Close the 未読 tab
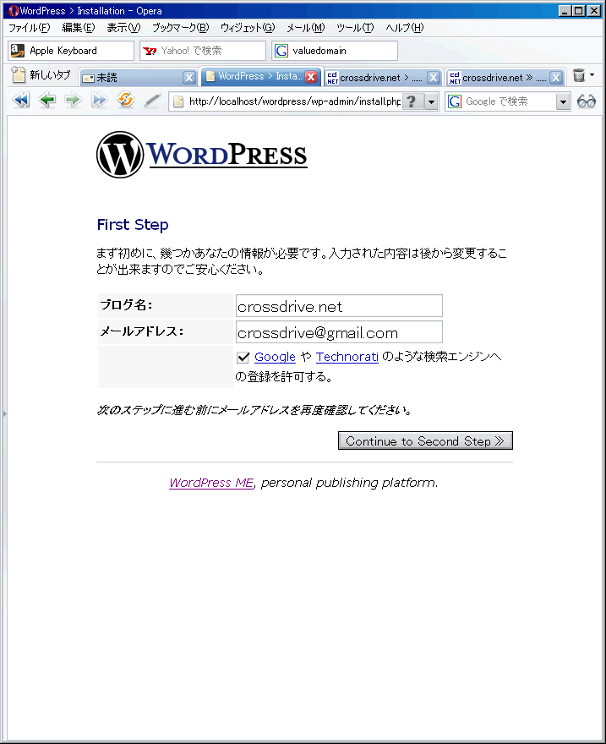The height and width of the screenshot is (744, 606). pos(189,78)
